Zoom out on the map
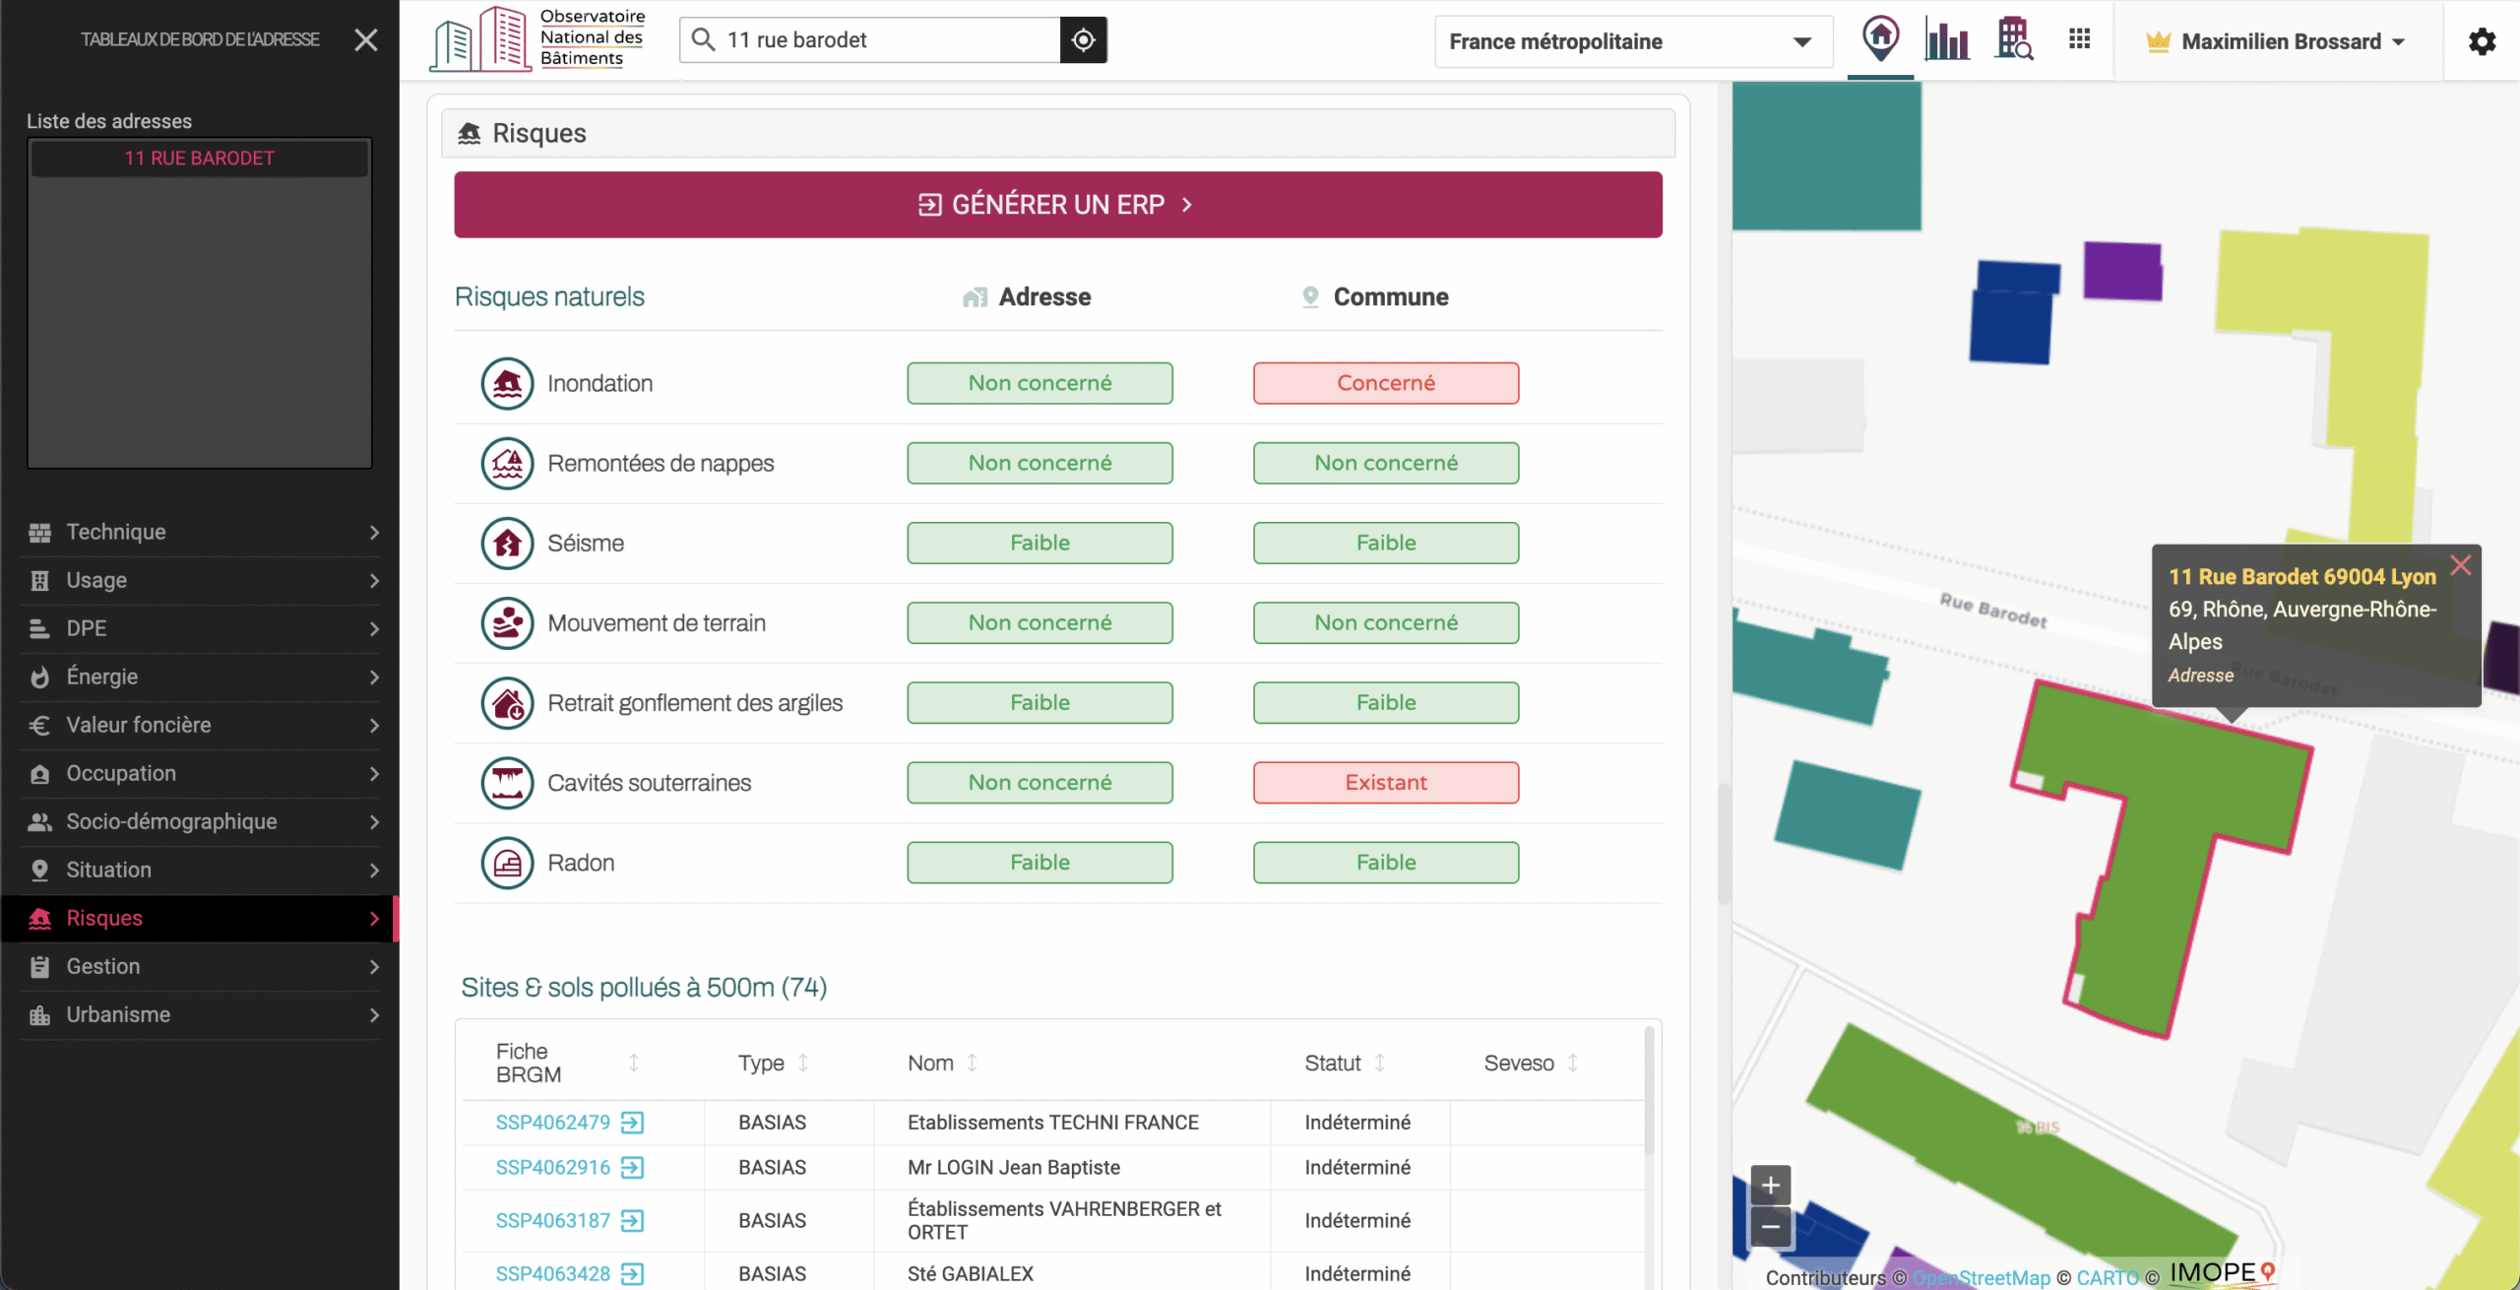The height and width of the screenshot is (1290, 2520). coord(1770,1227)
